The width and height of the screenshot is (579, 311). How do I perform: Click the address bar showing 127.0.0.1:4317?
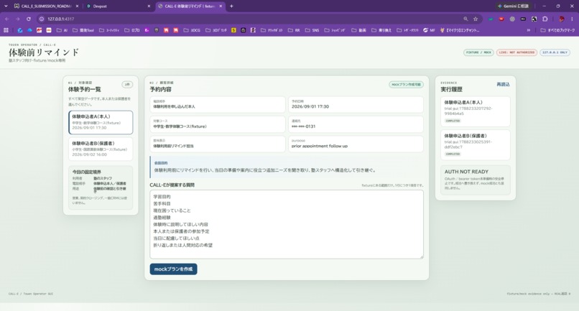coord(251,19)
